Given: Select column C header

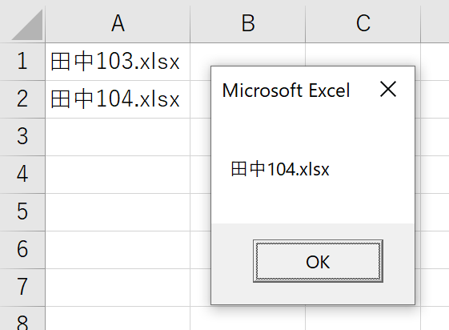Looking at the screenshot, I should [363, 23].
